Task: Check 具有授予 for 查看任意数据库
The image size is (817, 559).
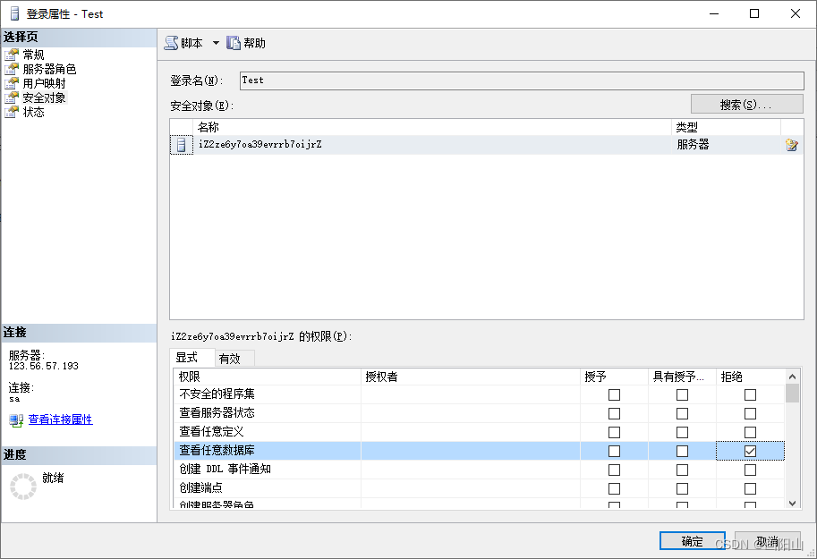Action: (682, 451)
